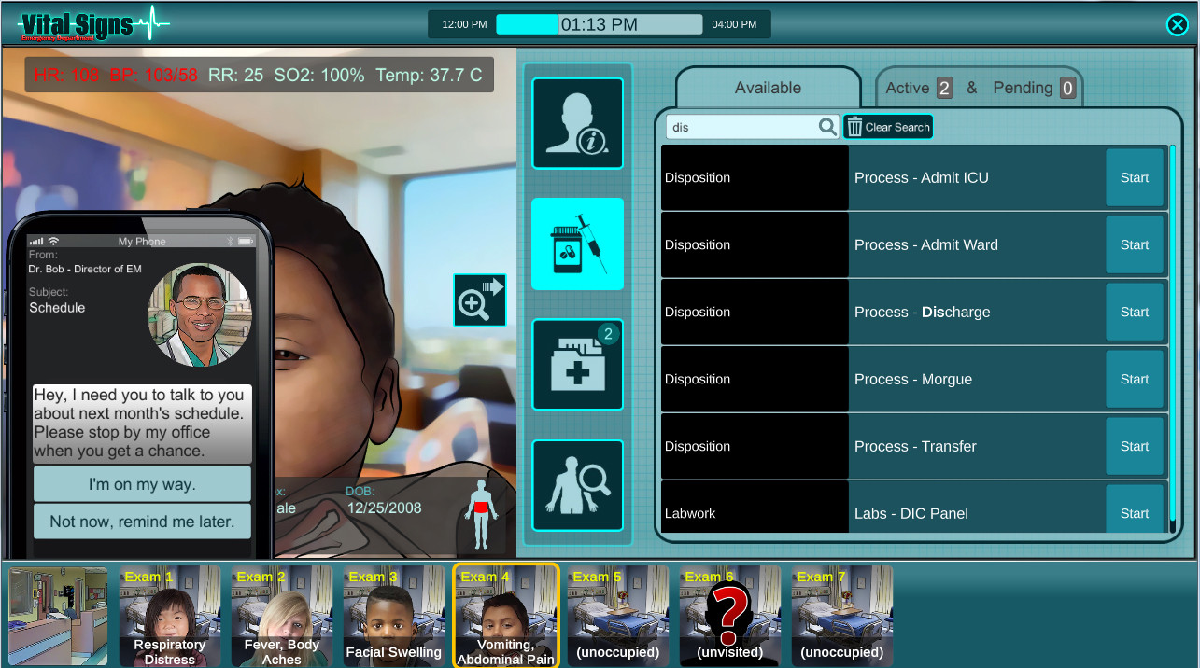The height and width of the screenshot is (668, 1200).
Task: Click the orders search input field
Action: point(741,127)
